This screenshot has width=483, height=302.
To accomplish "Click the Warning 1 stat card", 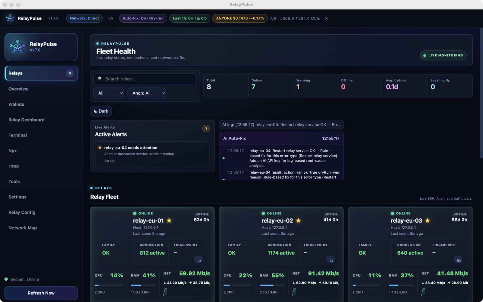I will point(315,86).
